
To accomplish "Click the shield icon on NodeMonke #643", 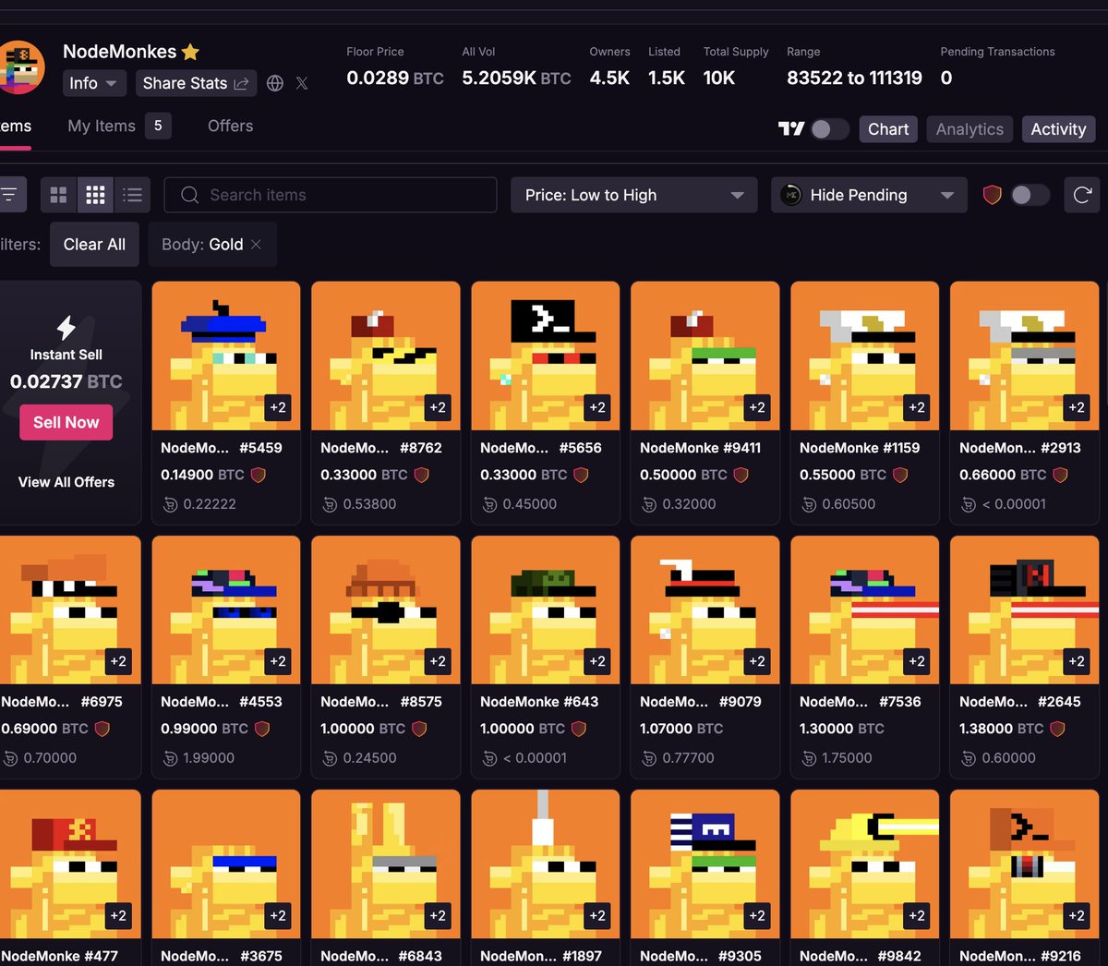I will coord(579,729).
